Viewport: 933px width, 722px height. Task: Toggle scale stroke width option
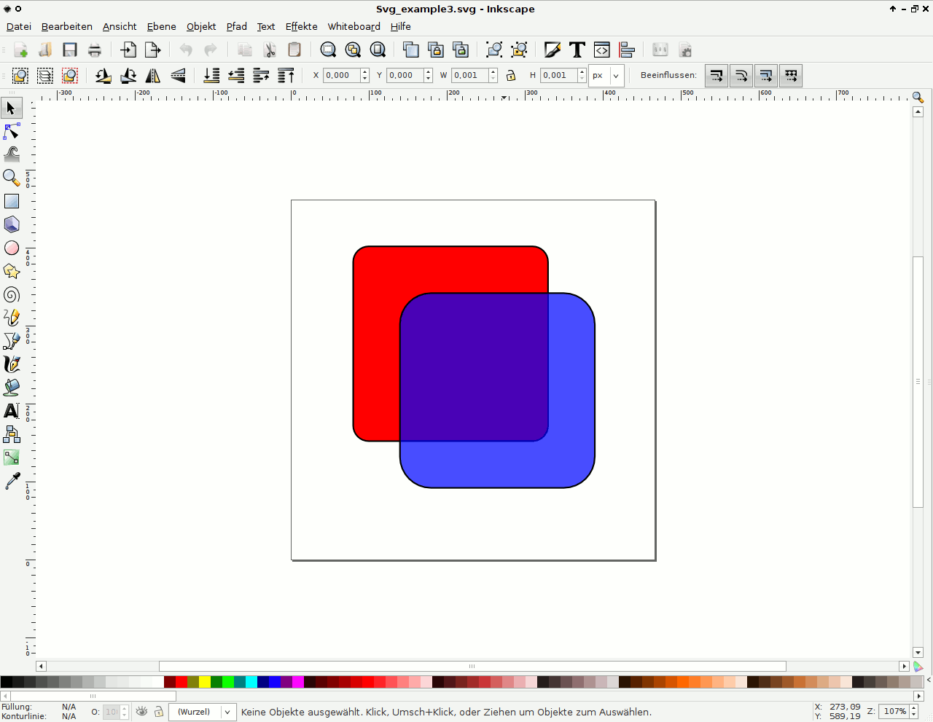coord(717,75)
